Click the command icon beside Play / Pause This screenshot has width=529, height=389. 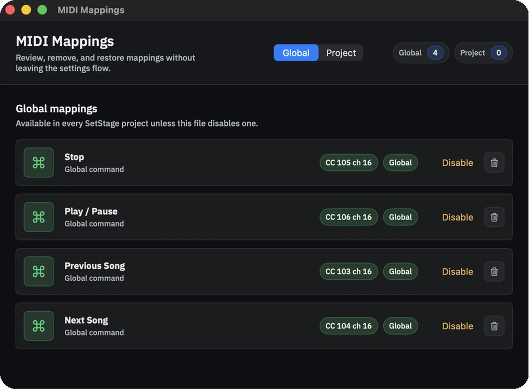[x=39, y=217]
